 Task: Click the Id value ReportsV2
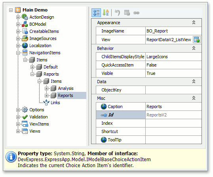pyautogui.click(x=173, y=115)
